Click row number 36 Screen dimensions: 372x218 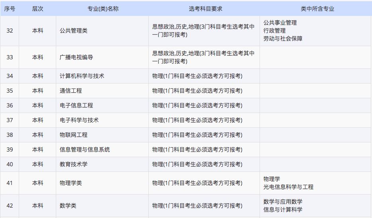tap(10, 105)
